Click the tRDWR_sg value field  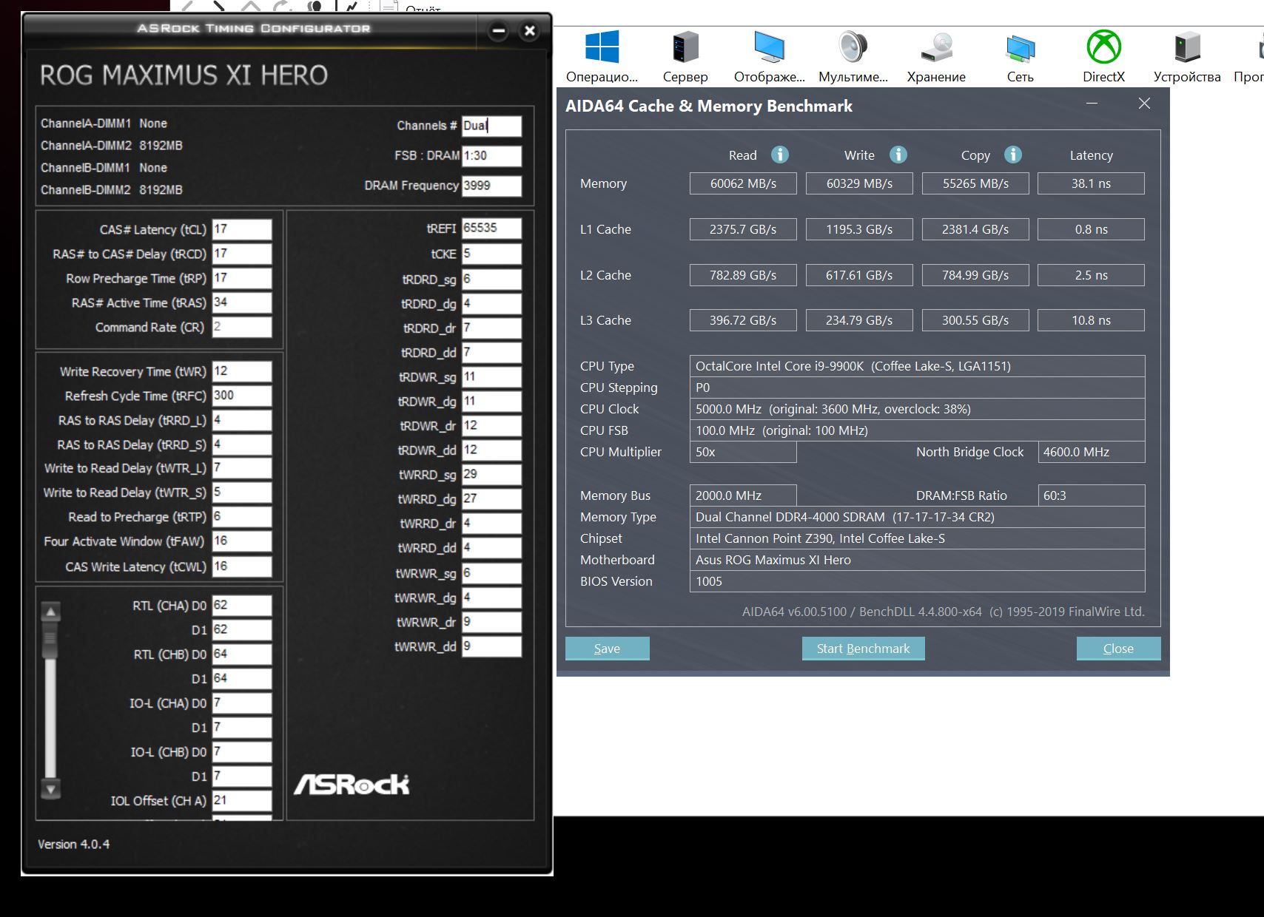tap(491, 377)
